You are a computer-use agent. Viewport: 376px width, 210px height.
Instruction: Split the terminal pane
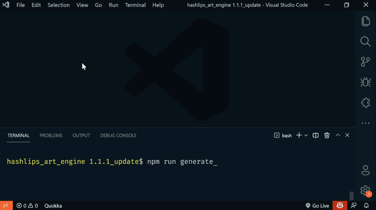click(316, 135)
